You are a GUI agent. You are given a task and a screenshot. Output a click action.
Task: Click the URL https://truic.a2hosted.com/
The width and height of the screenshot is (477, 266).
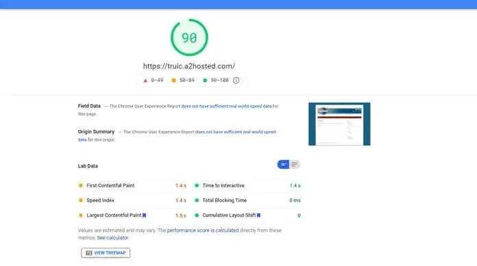189,66
